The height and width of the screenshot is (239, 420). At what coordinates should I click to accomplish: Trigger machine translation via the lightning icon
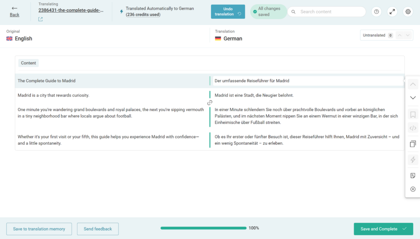[x=413, y=160]
